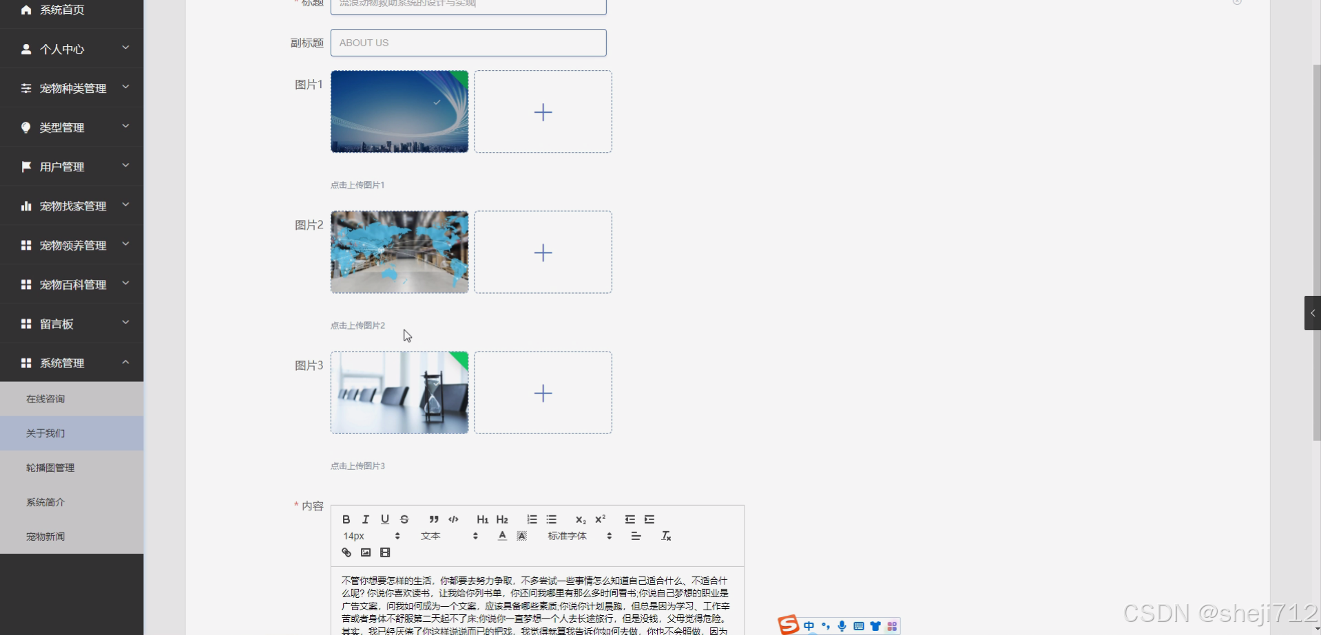Image resolution: width=1321 pixels, height=635 pixels.
Task: Expand the 宠物种类管理 sidebar menu
Action: [x=72, y=88]
